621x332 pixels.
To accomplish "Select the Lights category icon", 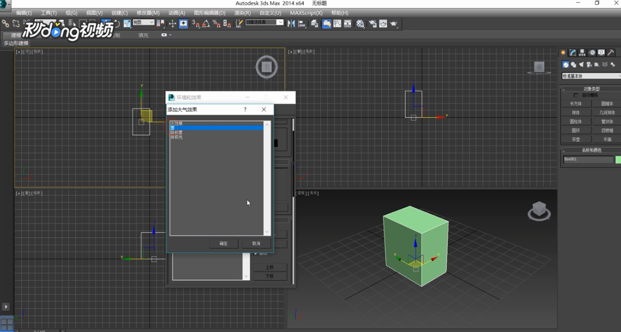I will 581,65.
